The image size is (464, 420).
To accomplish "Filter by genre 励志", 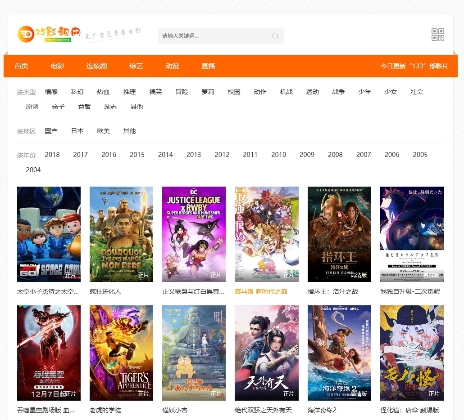I will coord(111,107).
